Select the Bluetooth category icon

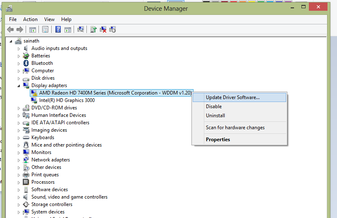tap(26, 63)
